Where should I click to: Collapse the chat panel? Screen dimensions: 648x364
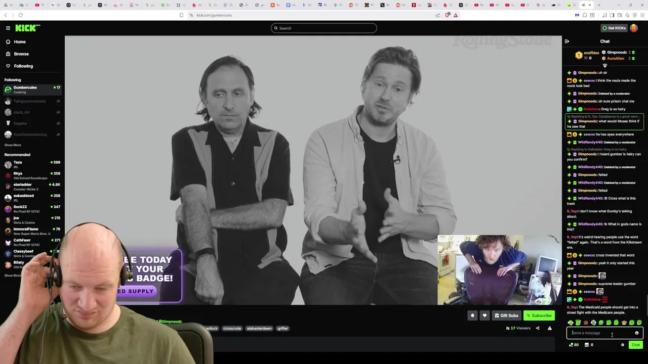click(x=567, y=41)
